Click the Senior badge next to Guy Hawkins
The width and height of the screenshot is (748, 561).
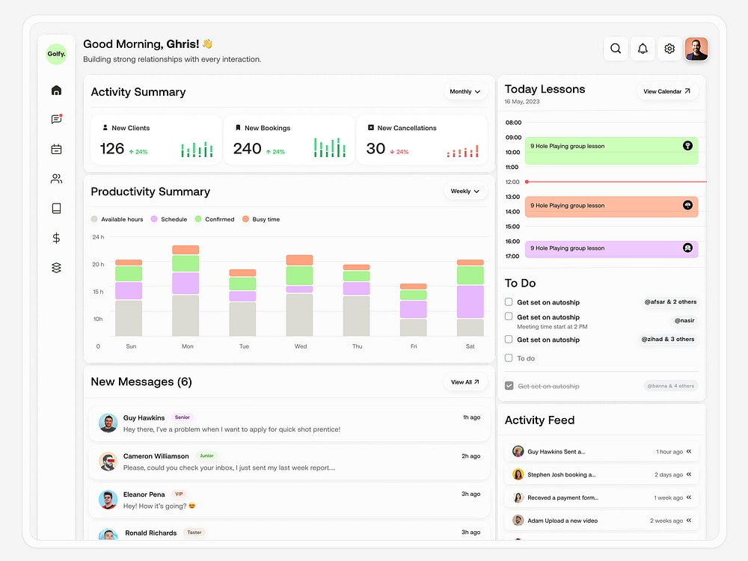pos(183,417)
